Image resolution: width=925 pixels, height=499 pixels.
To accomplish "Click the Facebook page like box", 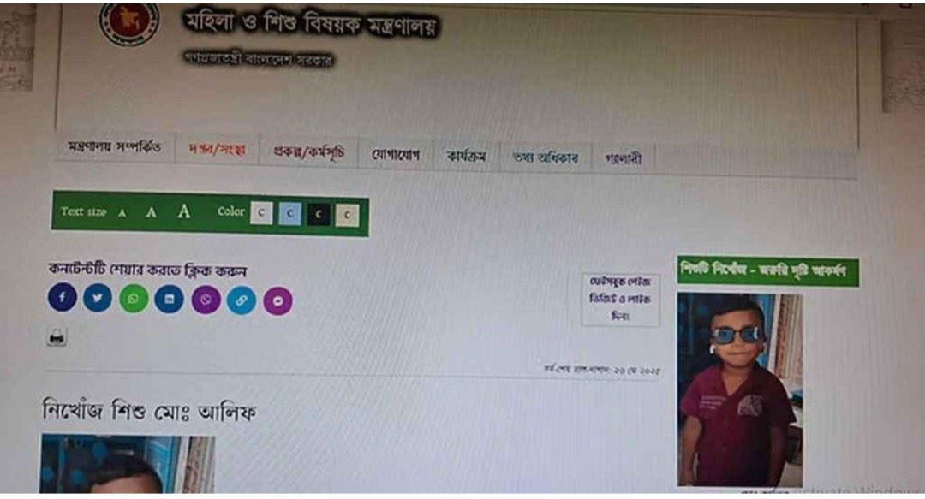I will pyautogui.click(x=620, y=300).
